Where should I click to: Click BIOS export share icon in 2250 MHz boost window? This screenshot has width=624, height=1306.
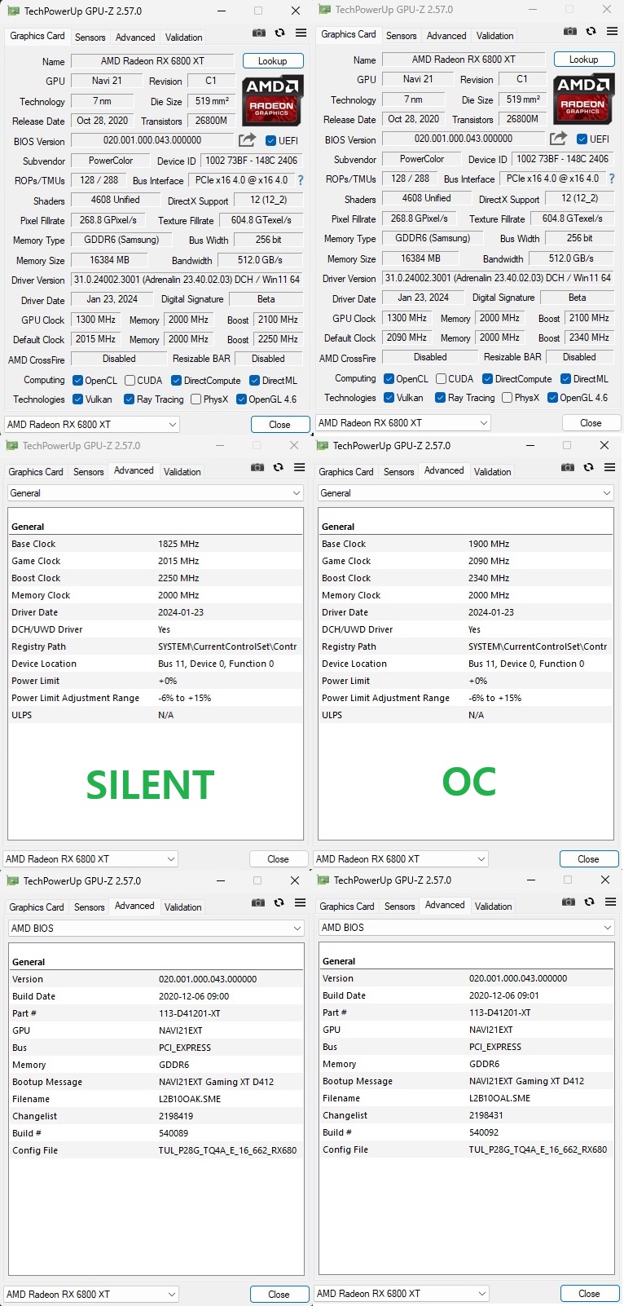point(248,140)
